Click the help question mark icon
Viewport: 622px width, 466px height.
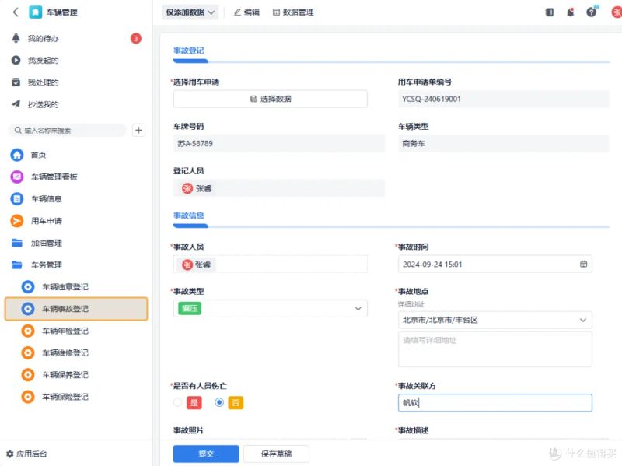(x=591, y=12)
